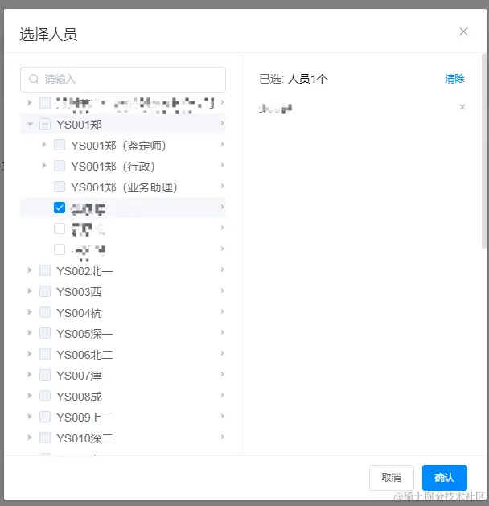Toggle the YS001郑 checkbox

(45, 124)
